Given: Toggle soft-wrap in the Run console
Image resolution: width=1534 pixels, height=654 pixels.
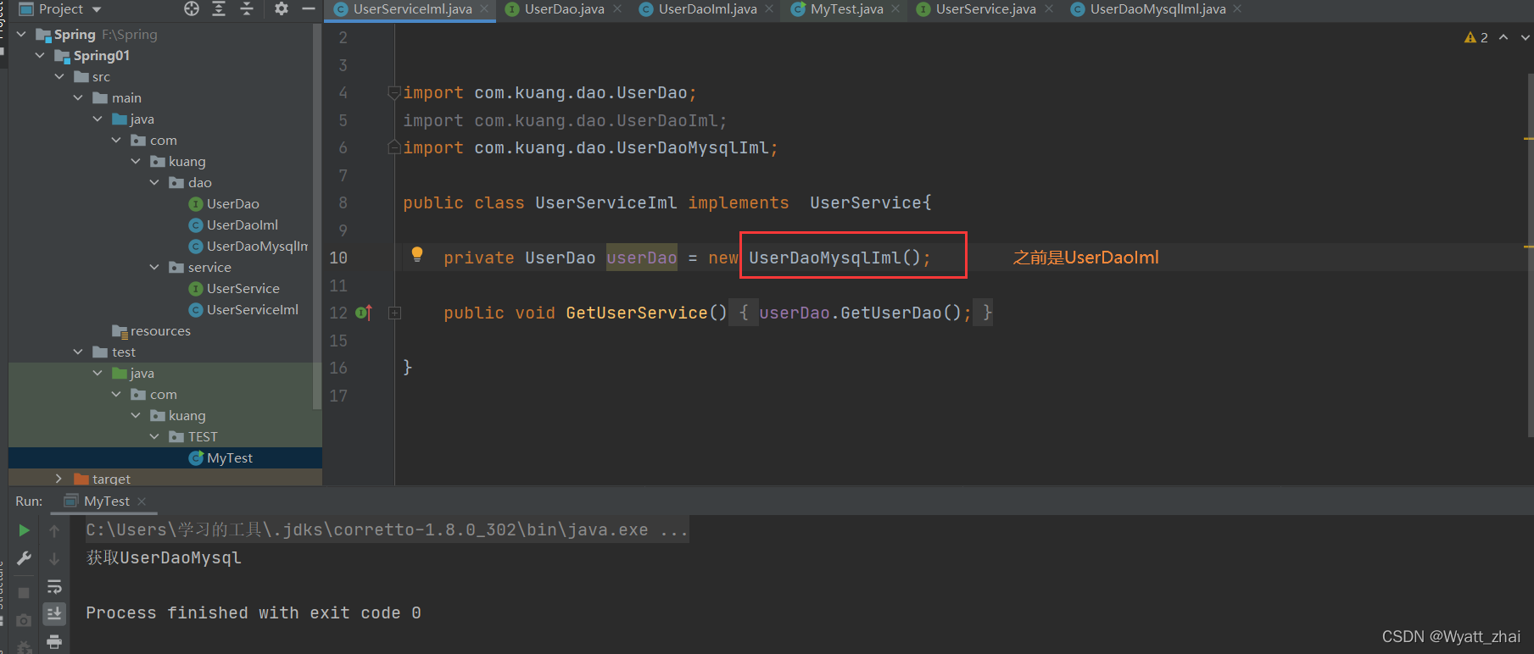Looking at the screenshot, I should (x=54, y=586).
